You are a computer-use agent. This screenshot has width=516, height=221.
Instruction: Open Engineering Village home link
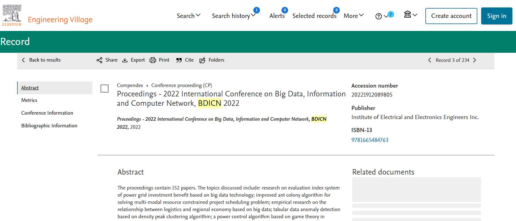pyautogui.click(x=60, y=20)
